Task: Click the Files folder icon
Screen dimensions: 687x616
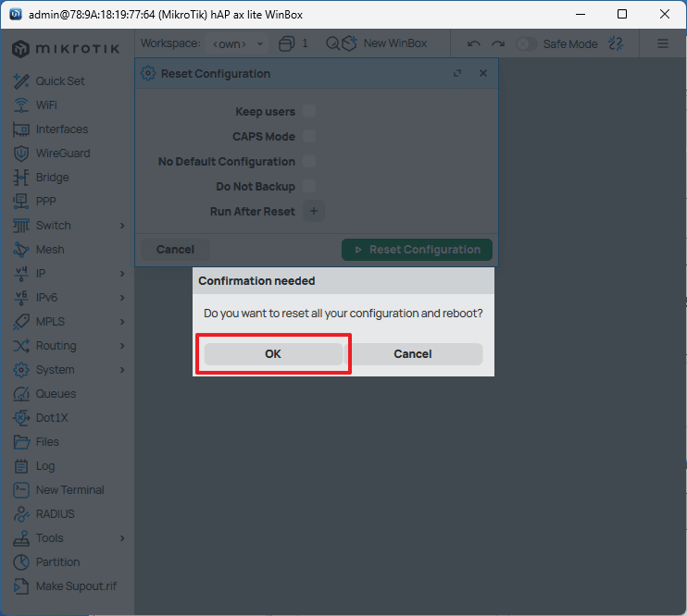Action: [21, 442]
